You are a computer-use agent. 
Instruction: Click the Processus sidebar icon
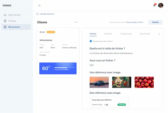click(x=5, y=21)
